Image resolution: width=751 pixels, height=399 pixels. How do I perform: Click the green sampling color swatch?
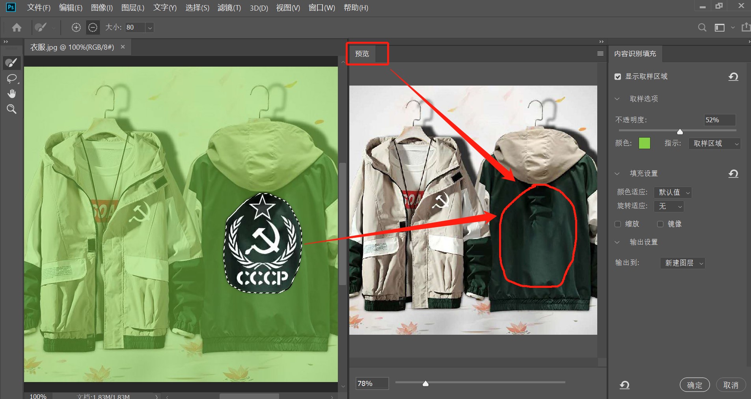coord(644,143)
